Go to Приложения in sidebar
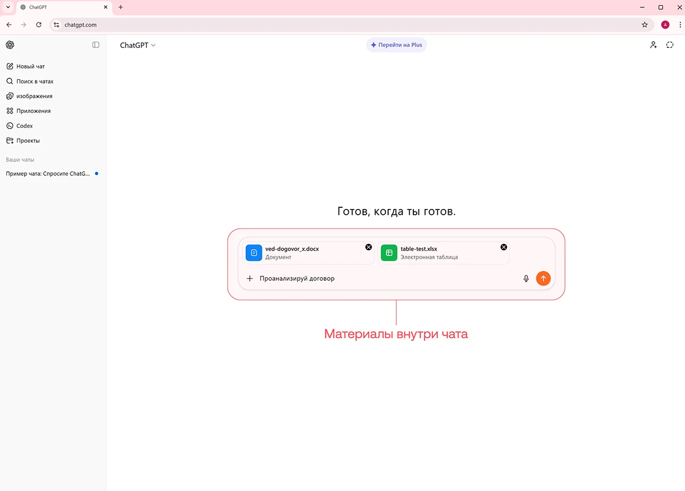The height and width of the screenshot is (491, 685). click(x=33, y=111)
